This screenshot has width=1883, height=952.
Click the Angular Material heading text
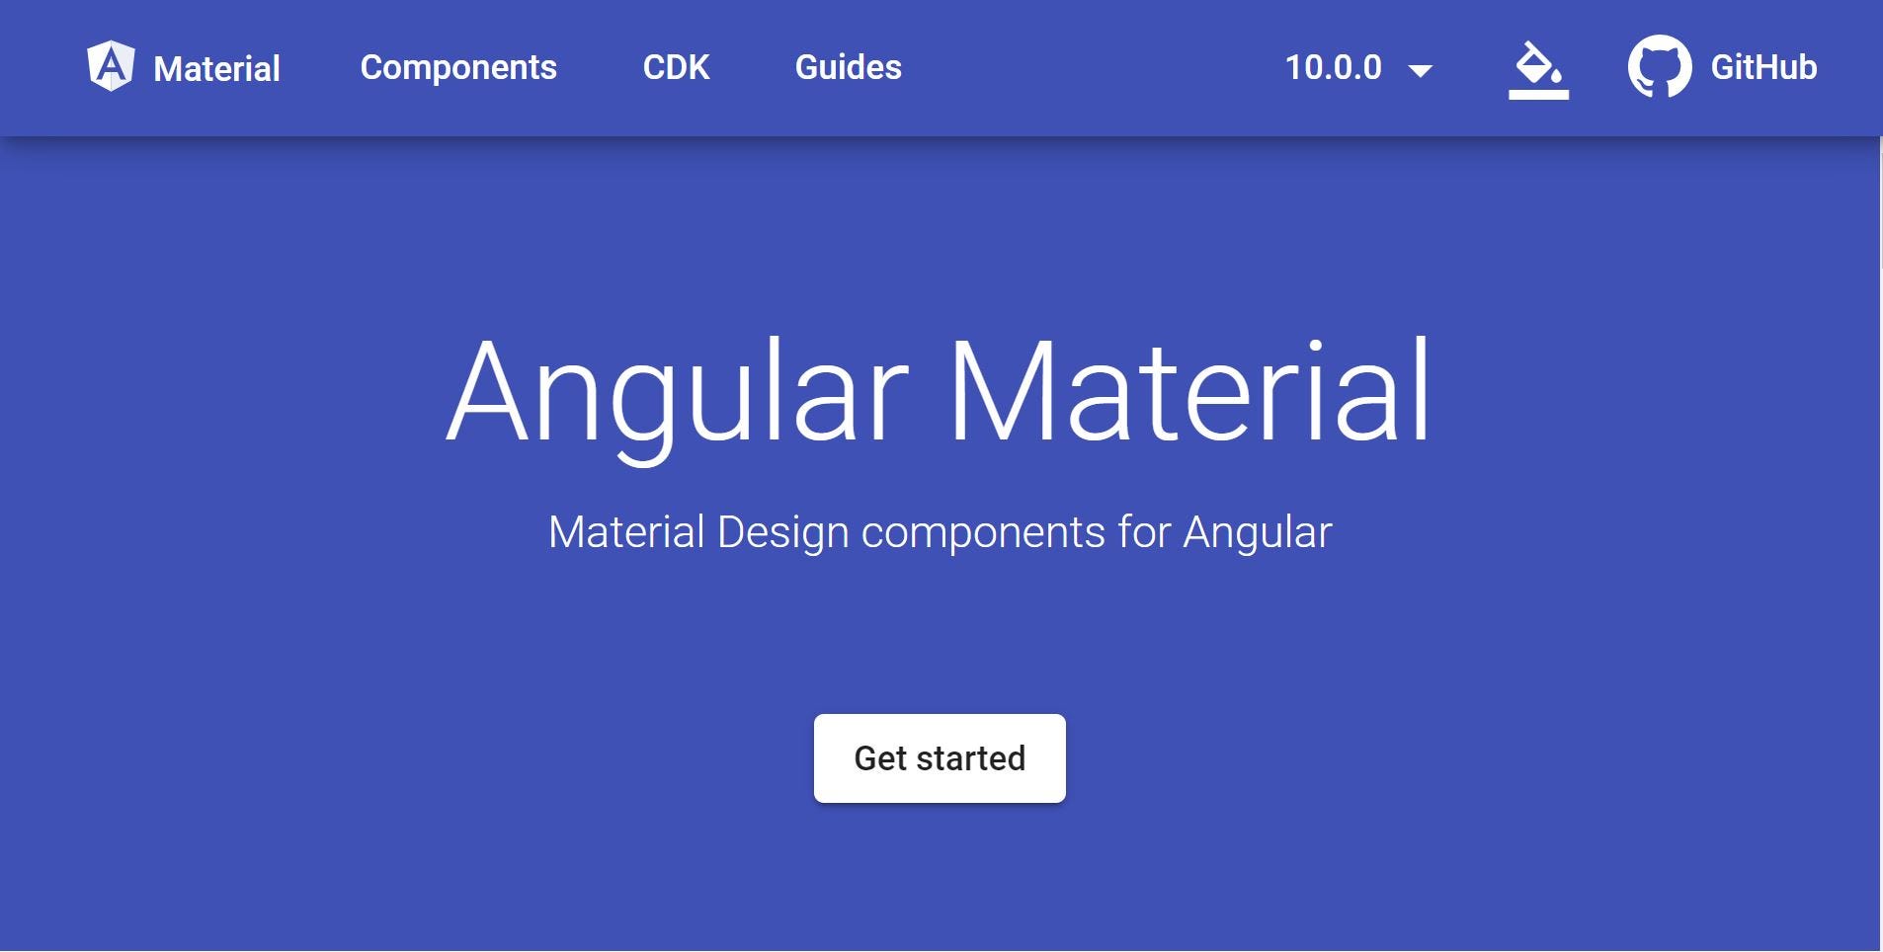(941, 390)
